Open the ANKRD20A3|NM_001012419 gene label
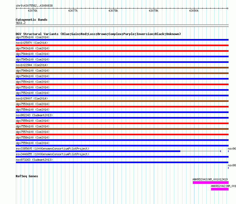Viewport: 236px width, 204px height. click(x=210, y=179)
